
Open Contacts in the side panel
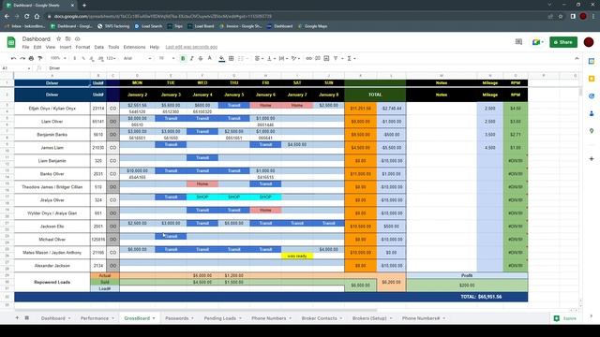pos(592,113)
